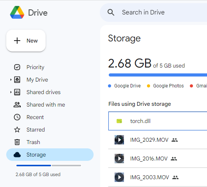The image size is (207, 187).
Task: Click the Google Drive legend label
Action: (x=127, y=86)
